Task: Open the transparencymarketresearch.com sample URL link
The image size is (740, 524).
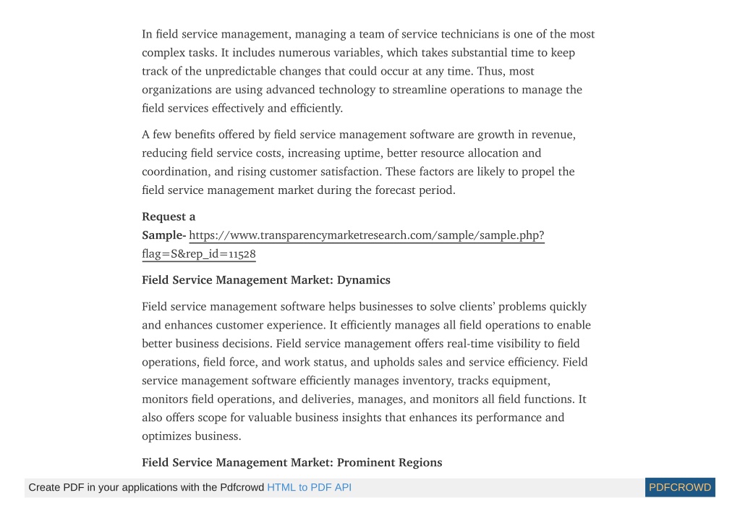Action: point(367,235)
